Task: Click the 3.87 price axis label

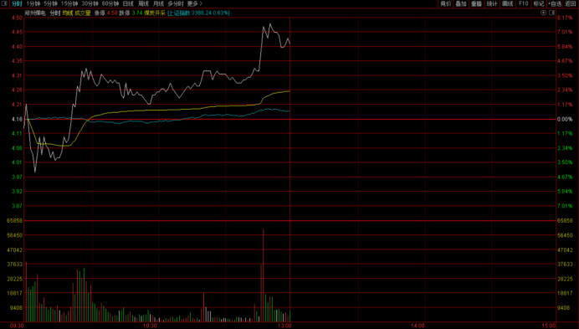Action: (x=17, y=206)
